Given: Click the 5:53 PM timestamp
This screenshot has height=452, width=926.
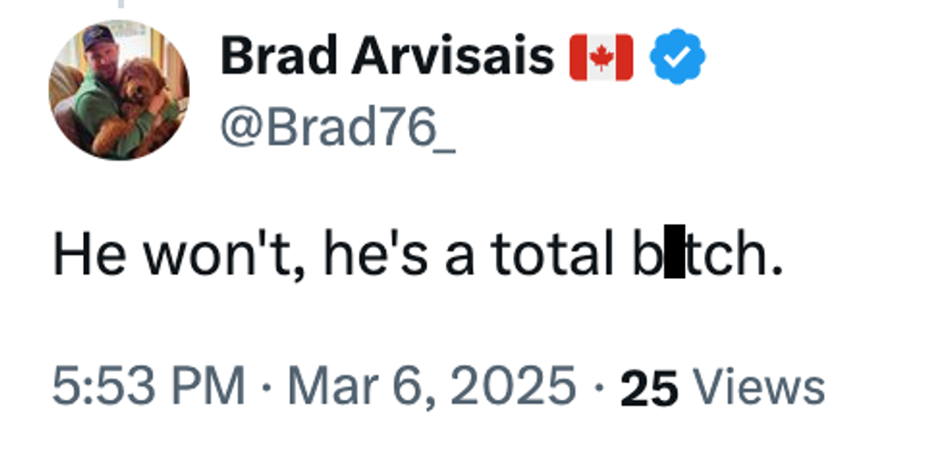Looking at the screenshot, I should [x=148, y=387].
